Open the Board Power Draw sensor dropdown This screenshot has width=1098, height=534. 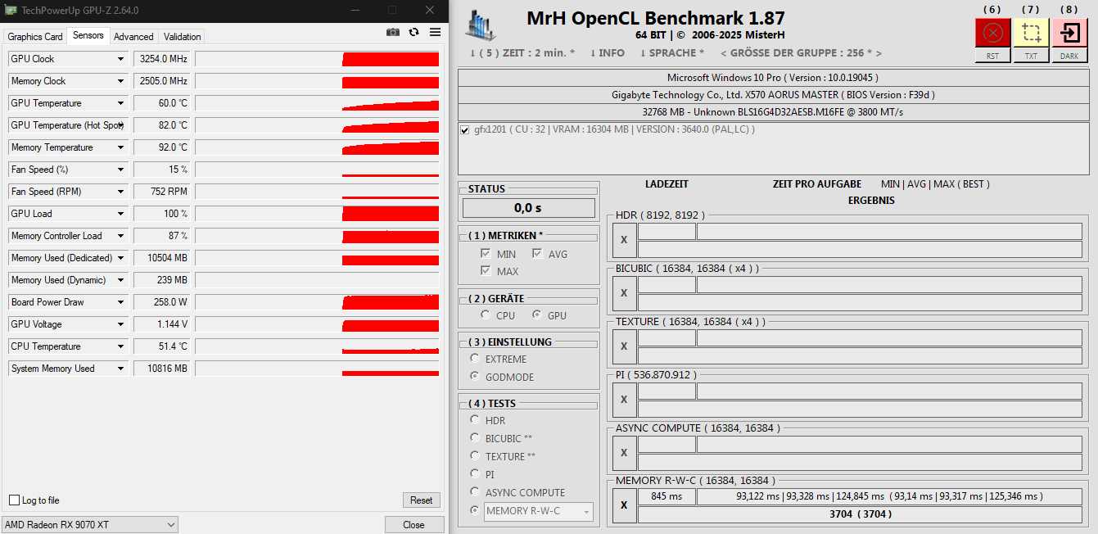(x=121, y=302)
